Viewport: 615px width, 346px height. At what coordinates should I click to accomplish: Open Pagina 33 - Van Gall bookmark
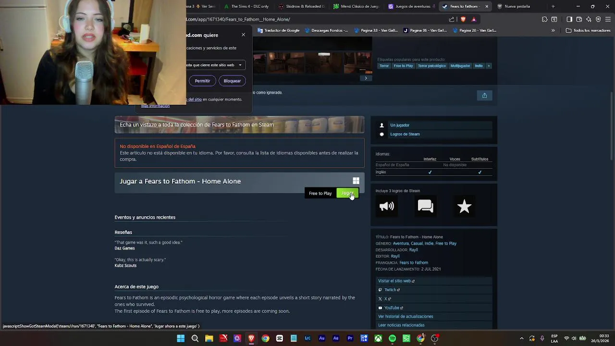(376, 30)
